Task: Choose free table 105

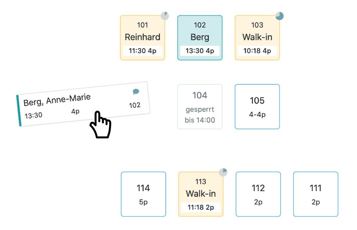Action: [257, 107]
